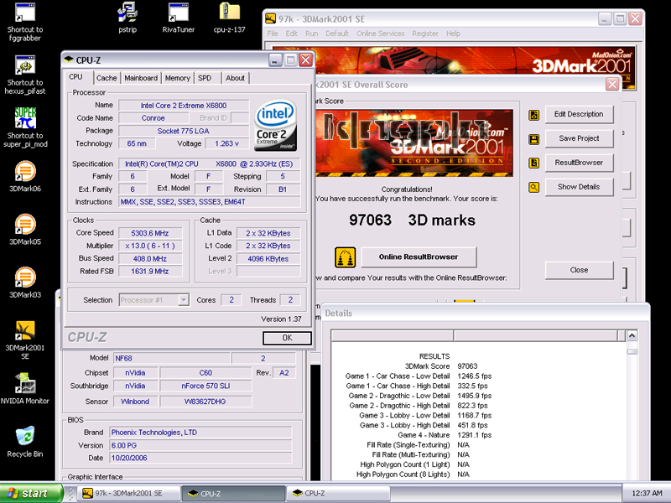671x503 pixels.
Task: Open the hexus_pifast shortcut icon
Action: coord(25,75)
